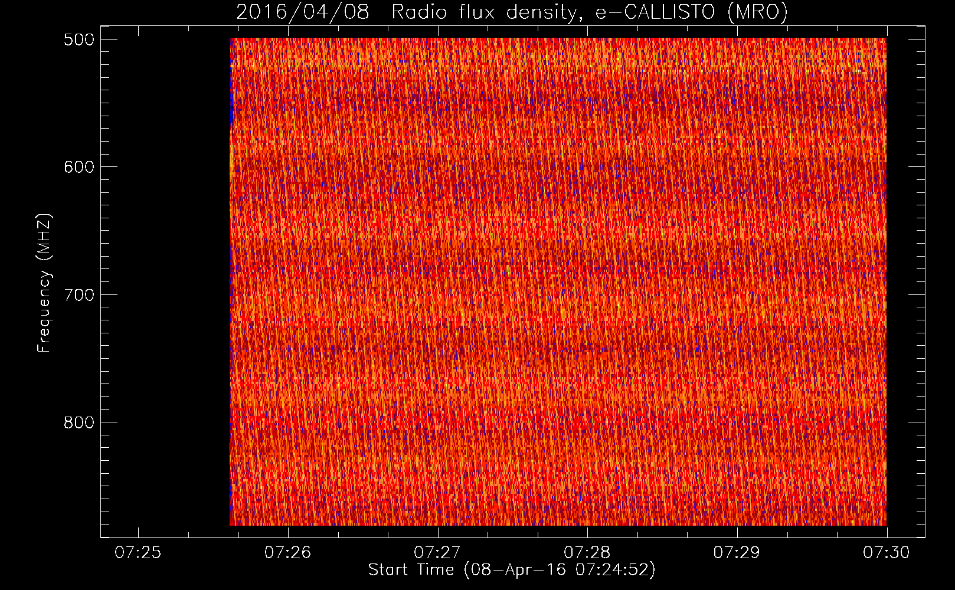Viewport: 955px width, 590px height.
Task: Click the 700 frequency tick label
Action: (79, 295)
